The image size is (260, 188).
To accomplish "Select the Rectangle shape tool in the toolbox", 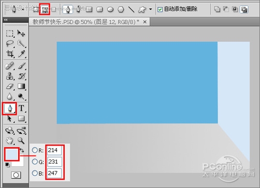I will click(x=21, y=119).
